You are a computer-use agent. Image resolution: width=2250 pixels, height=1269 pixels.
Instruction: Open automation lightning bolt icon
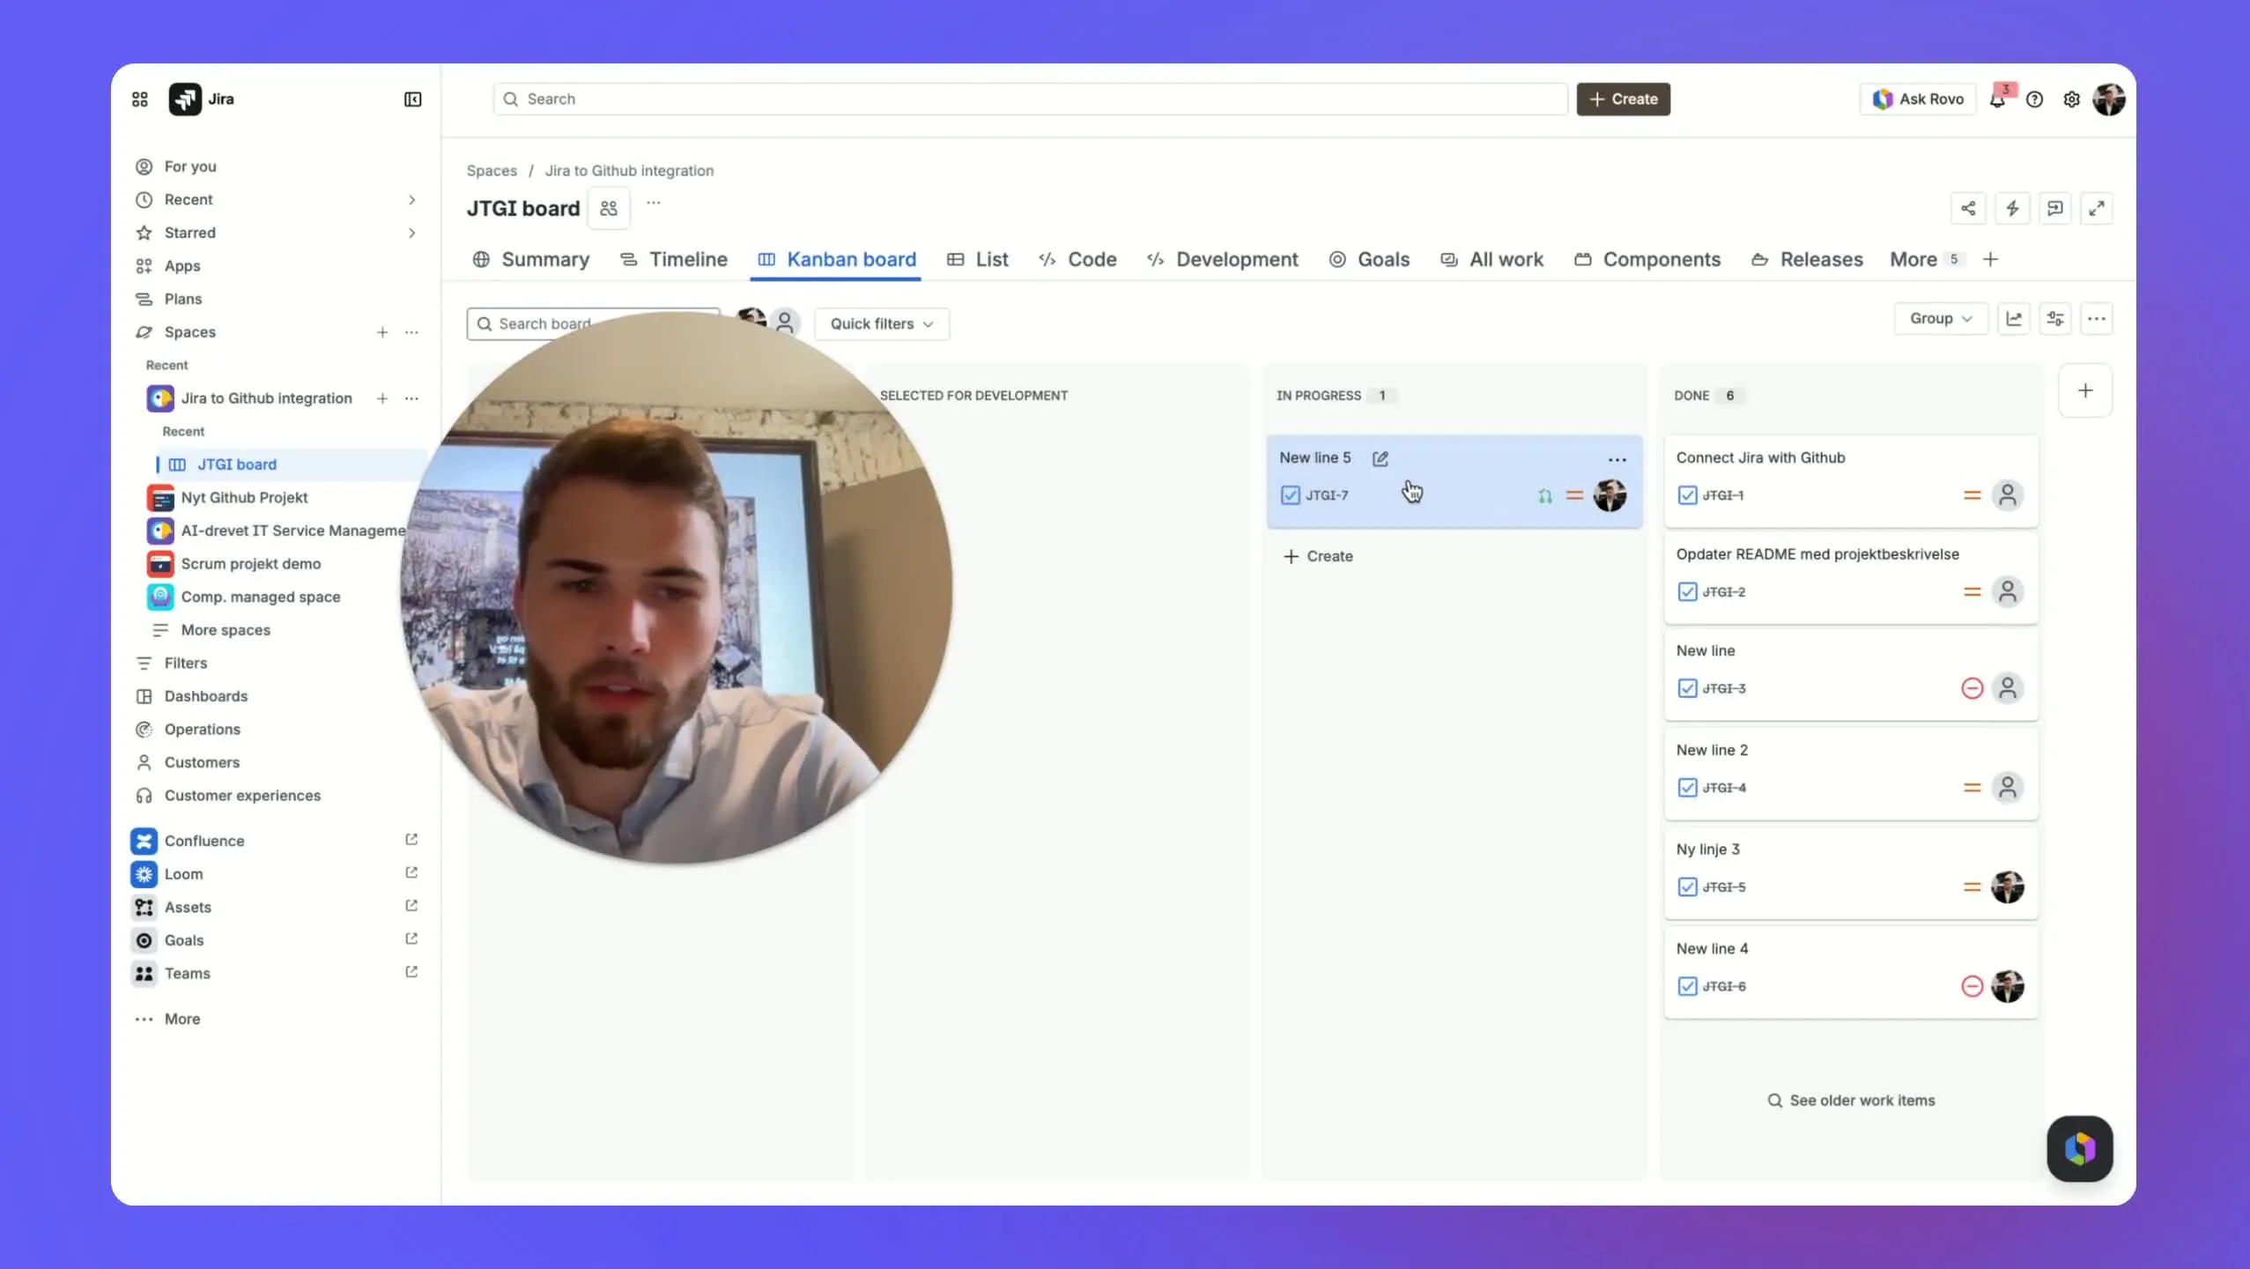tap(2012, 209)
